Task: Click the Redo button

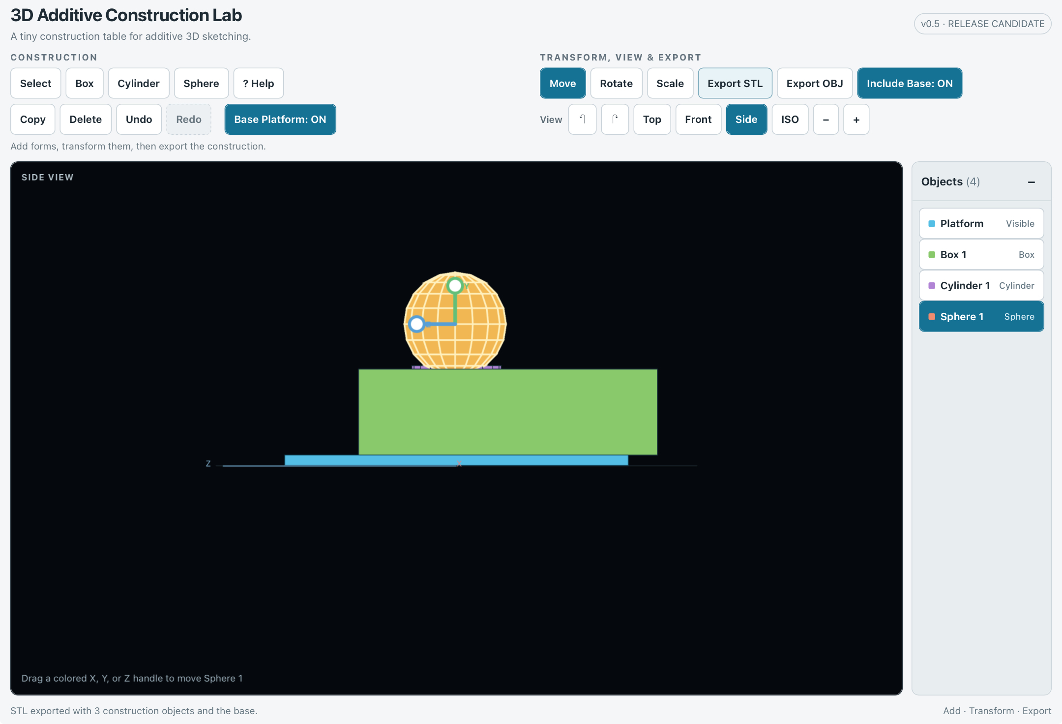Action: point(189,119)
